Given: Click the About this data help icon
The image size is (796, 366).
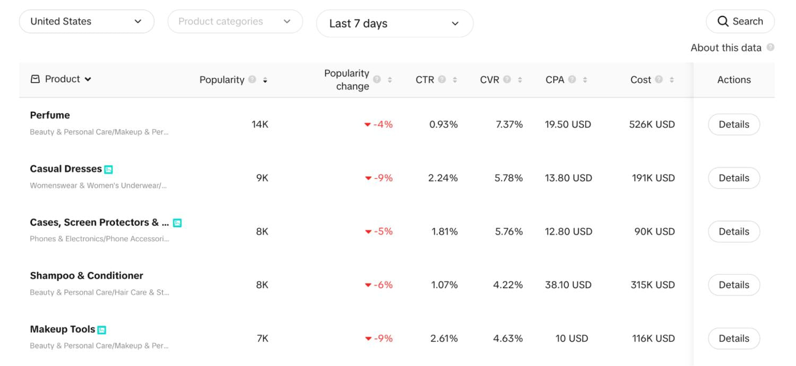Looking at the screenshot, I should [x=770, y=48].
